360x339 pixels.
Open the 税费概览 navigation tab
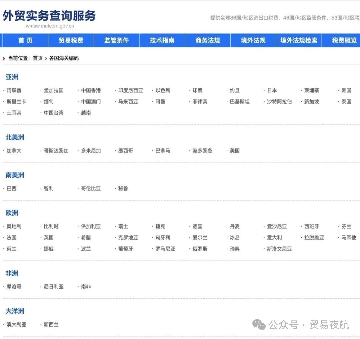pos(344,40)
